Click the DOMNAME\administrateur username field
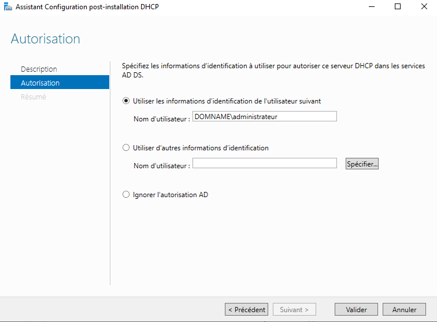The width and height of the screenshot is (437, 322). pyautogui.click(x=264, y=116)
